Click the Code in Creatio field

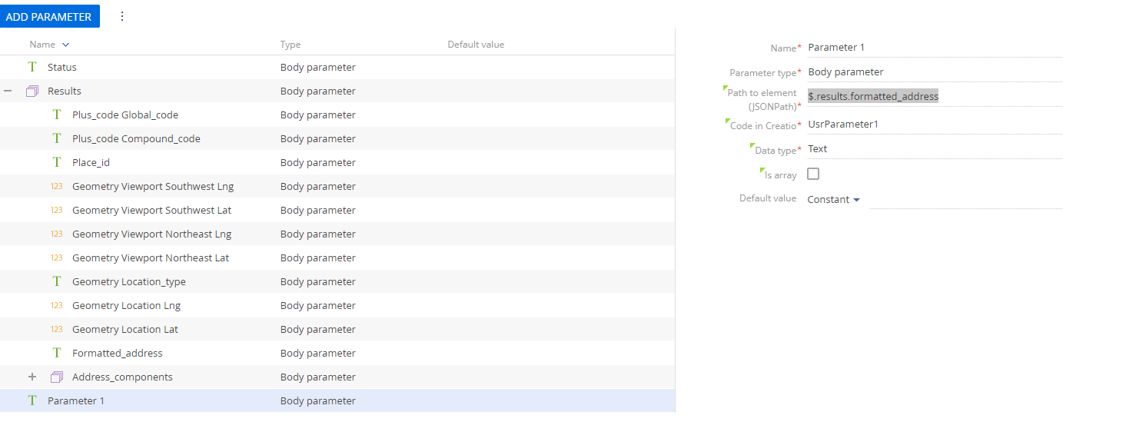[x=935, y=124]
